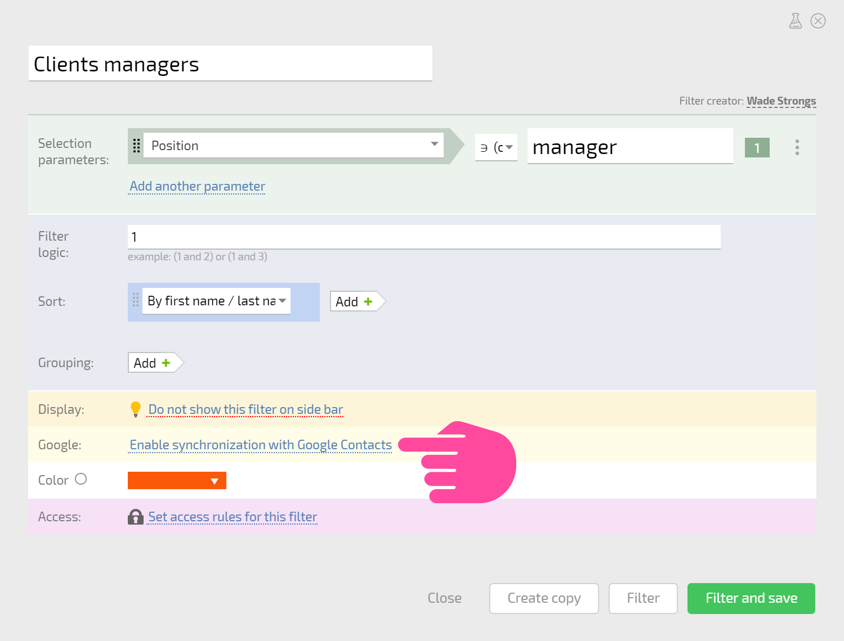Click the lab flask icon
This screenshot has height=641, width=844.
pyautogui.click(x=795, y=21)
